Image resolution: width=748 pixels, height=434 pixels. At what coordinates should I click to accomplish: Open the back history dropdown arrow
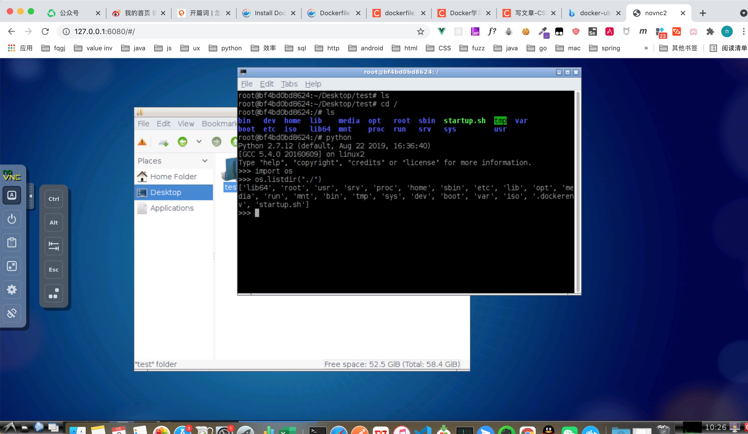pyautogui.click(x=199, y=142)
